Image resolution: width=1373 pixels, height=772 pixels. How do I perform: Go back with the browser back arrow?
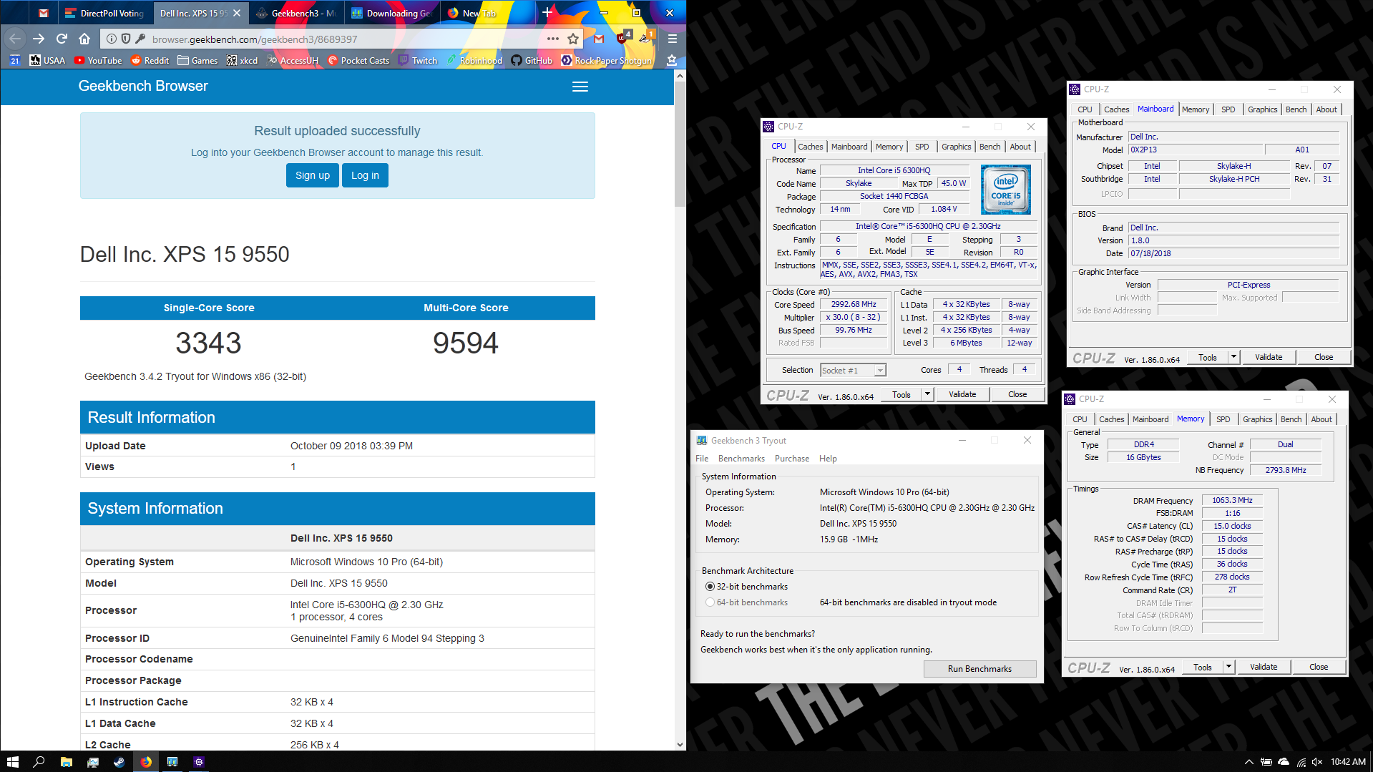15,39
